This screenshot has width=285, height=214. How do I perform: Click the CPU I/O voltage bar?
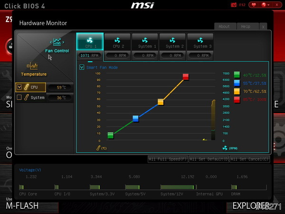[57, 187]
